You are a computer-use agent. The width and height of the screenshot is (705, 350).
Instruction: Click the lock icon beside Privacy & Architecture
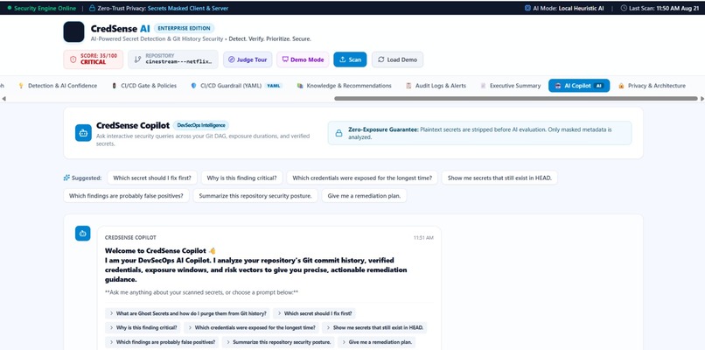(621, 86)
